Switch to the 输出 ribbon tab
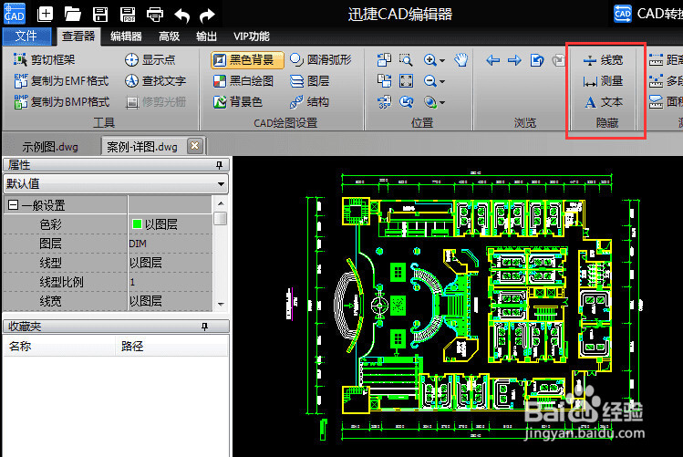The image size is (683, 457). pyautogui.click(x=206, y=36)
